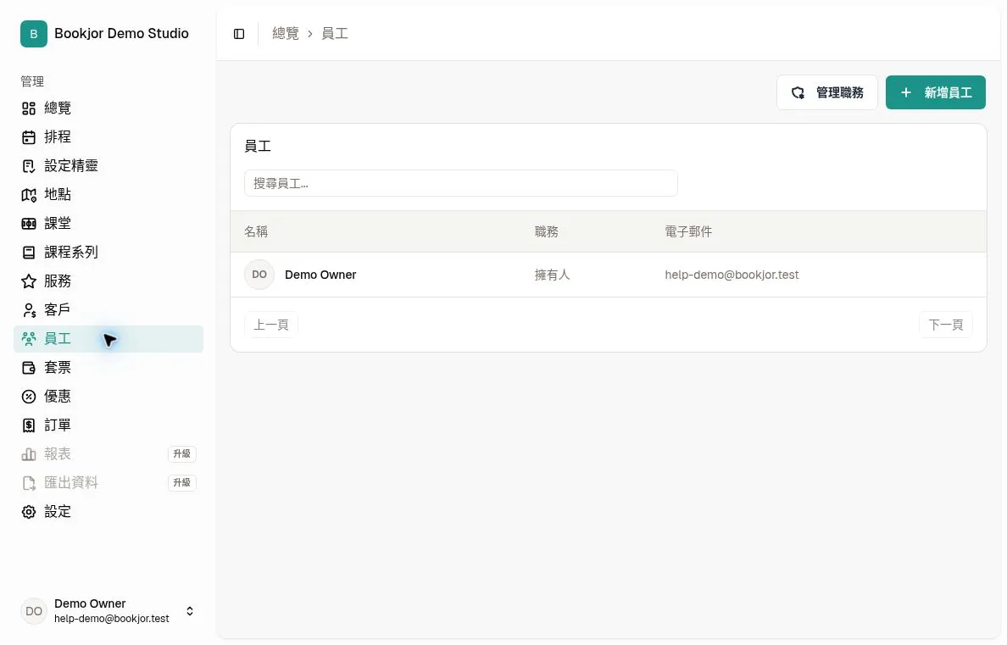Image resolution: width=1007 pixels, height=645 pixels.
Task: Click the shield icon on 管理職務
Action: 798,92
